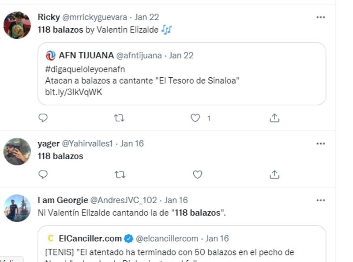
Task: Open more options menu for yager's tweet
Action: tap(321, 144)
